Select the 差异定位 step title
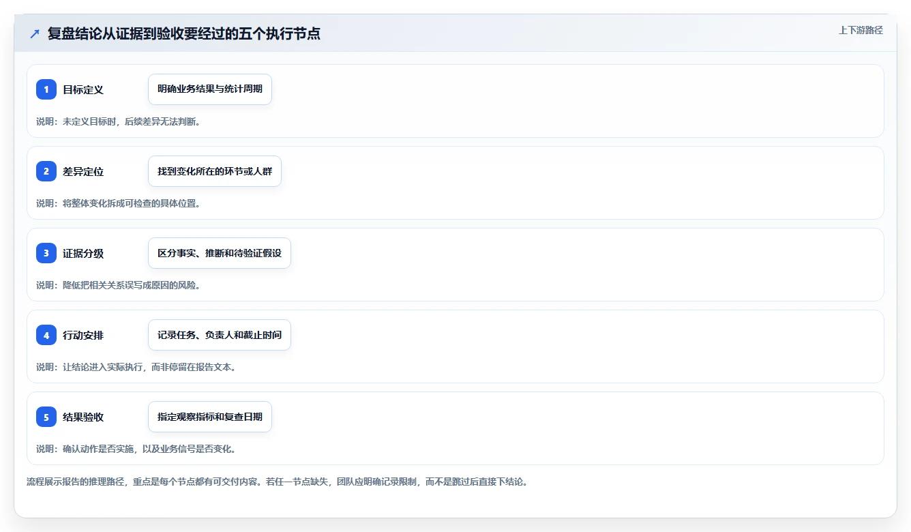The width and height of the screenshot is (911, 532). point(83,171)
